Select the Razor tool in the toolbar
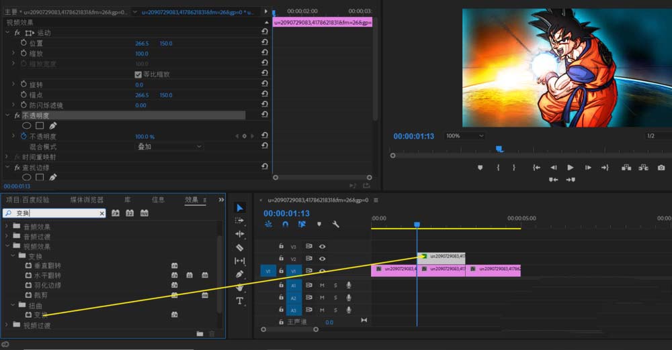Image resolution: width=672 pixels, height=350 pixels. pos(240,247)
